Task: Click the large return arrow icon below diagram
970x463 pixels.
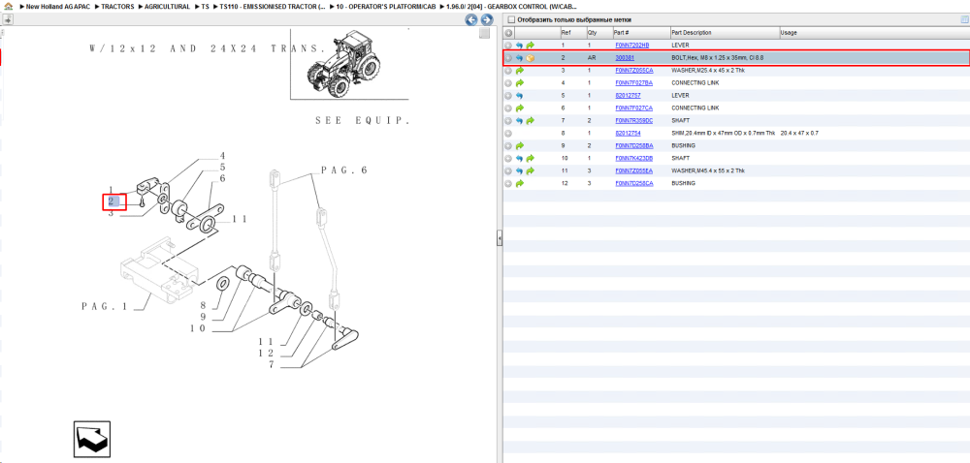Action: click(x=91, y=440)
